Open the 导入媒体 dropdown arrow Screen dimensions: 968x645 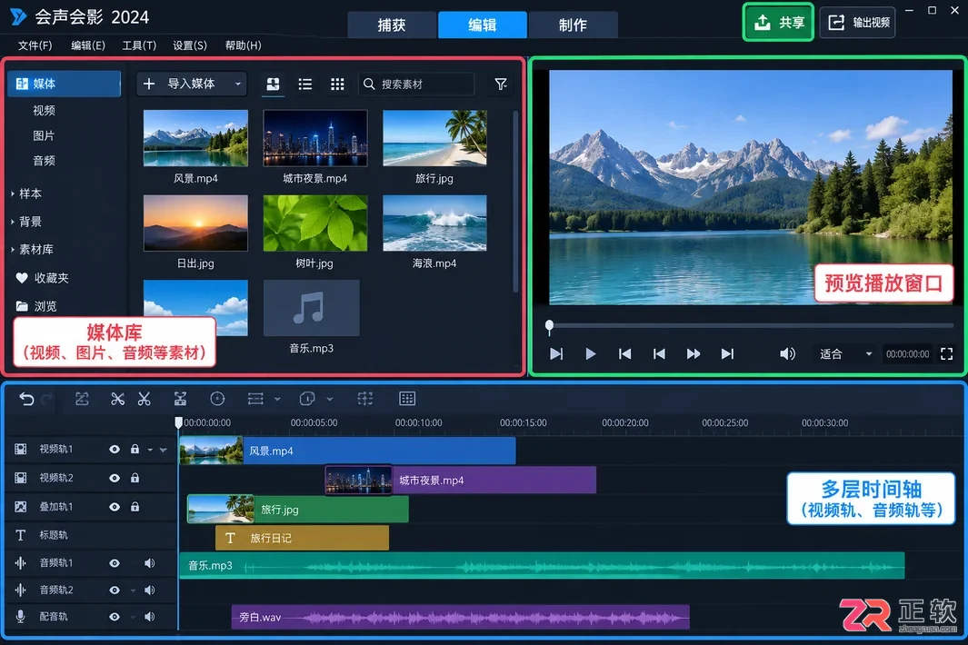pos(237,84)
